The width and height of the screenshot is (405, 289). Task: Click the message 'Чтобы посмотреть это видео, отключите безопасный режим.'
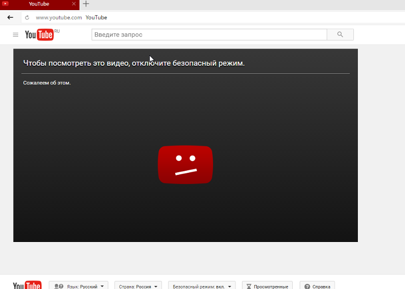tap(134, 63)
